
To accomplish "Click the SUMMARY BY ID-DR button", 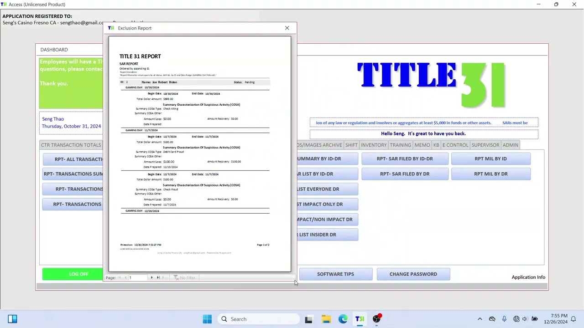I will click(327, 159).
